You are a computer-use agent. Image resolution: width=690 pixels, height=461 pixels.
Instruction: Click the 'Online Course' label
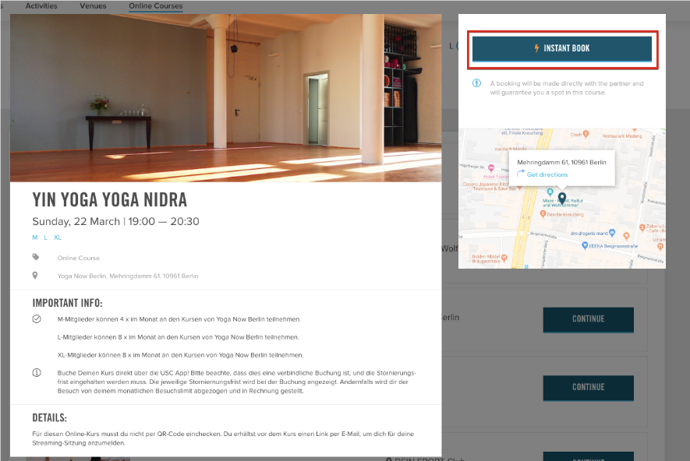coord(78,258)
